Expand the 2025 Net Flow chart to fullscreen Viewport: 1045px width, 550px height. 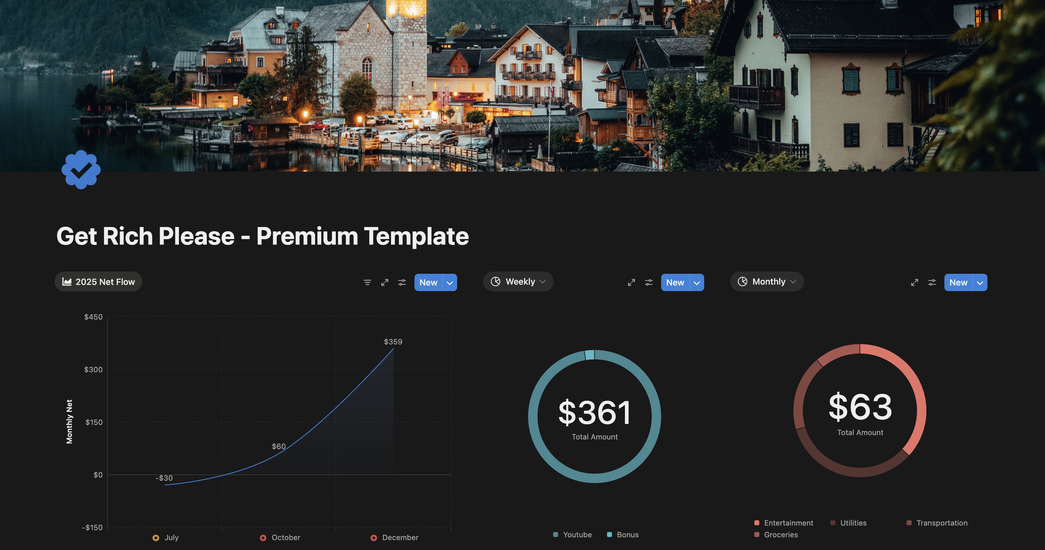(x=384, y=282)
